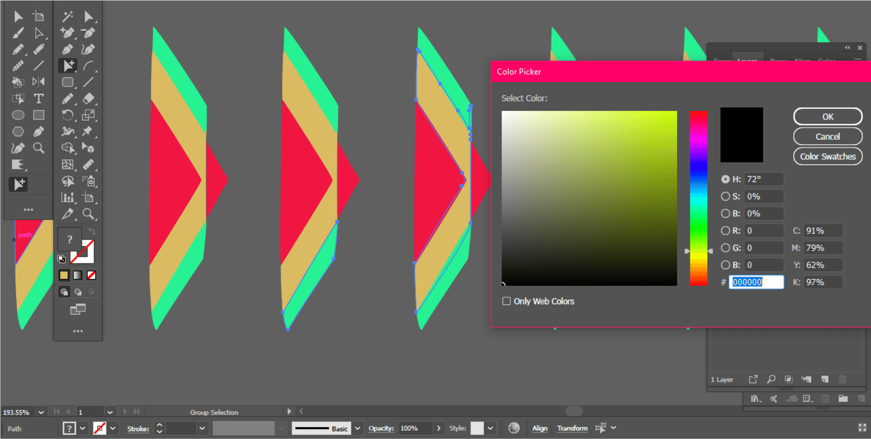This screenshot has height=439, width=871.
Task: Select the Puppet Warp pin tool
Action: point(88,132)
